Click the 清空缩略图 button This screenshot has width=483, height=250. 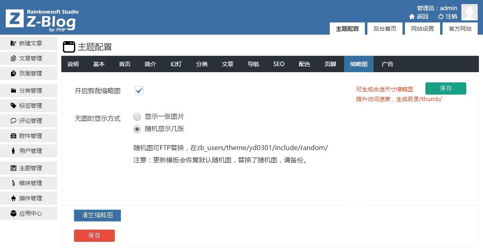[x=97, y=215]
